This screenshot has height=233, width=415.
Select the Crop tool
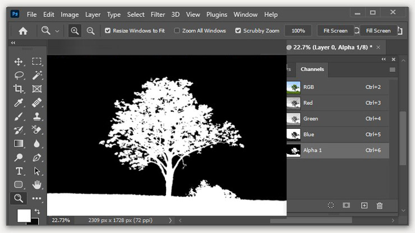click(19, 88)
